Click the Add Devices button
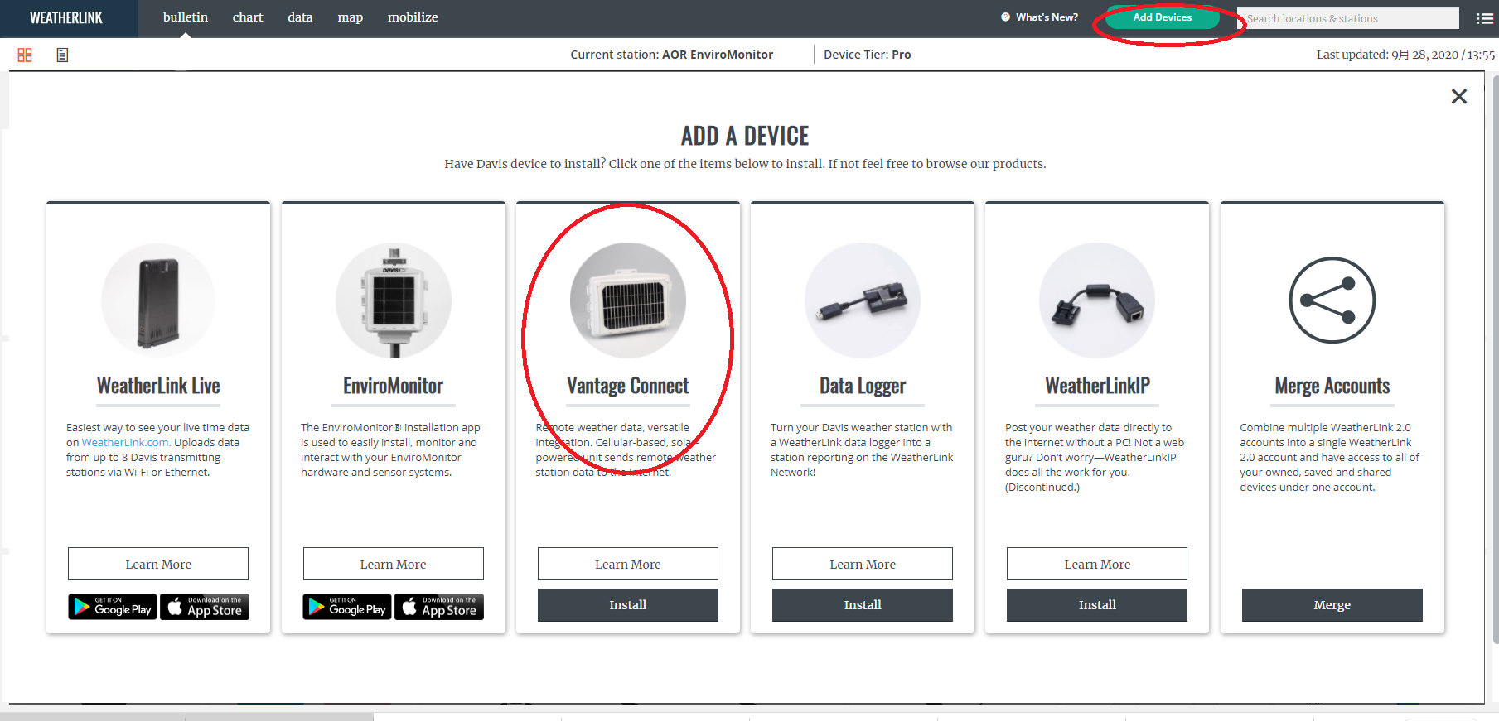 [1162, 17]
